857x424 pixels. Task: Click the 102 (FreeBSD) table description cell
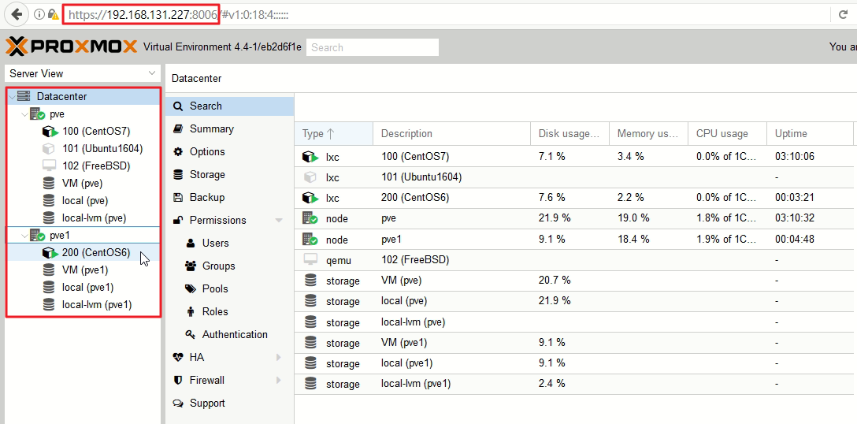tap(451, 260)
